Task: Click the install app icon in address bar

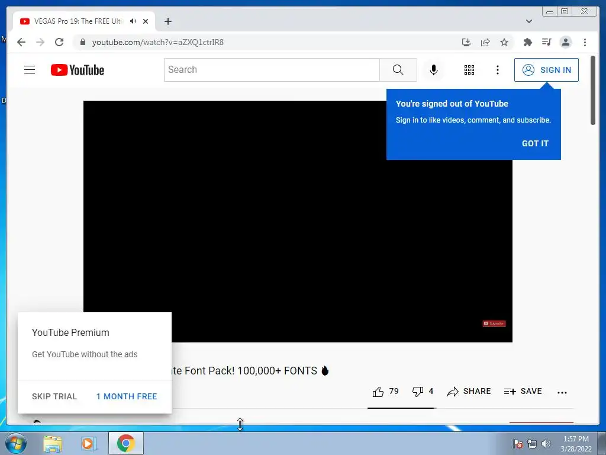Action: (466, 42)
